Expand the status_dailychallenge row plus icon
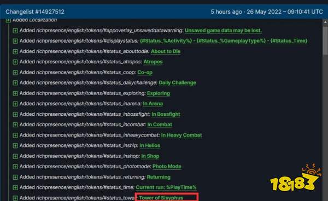The height and width of the screenshot is (201, 328). click(x=15, y=83)
